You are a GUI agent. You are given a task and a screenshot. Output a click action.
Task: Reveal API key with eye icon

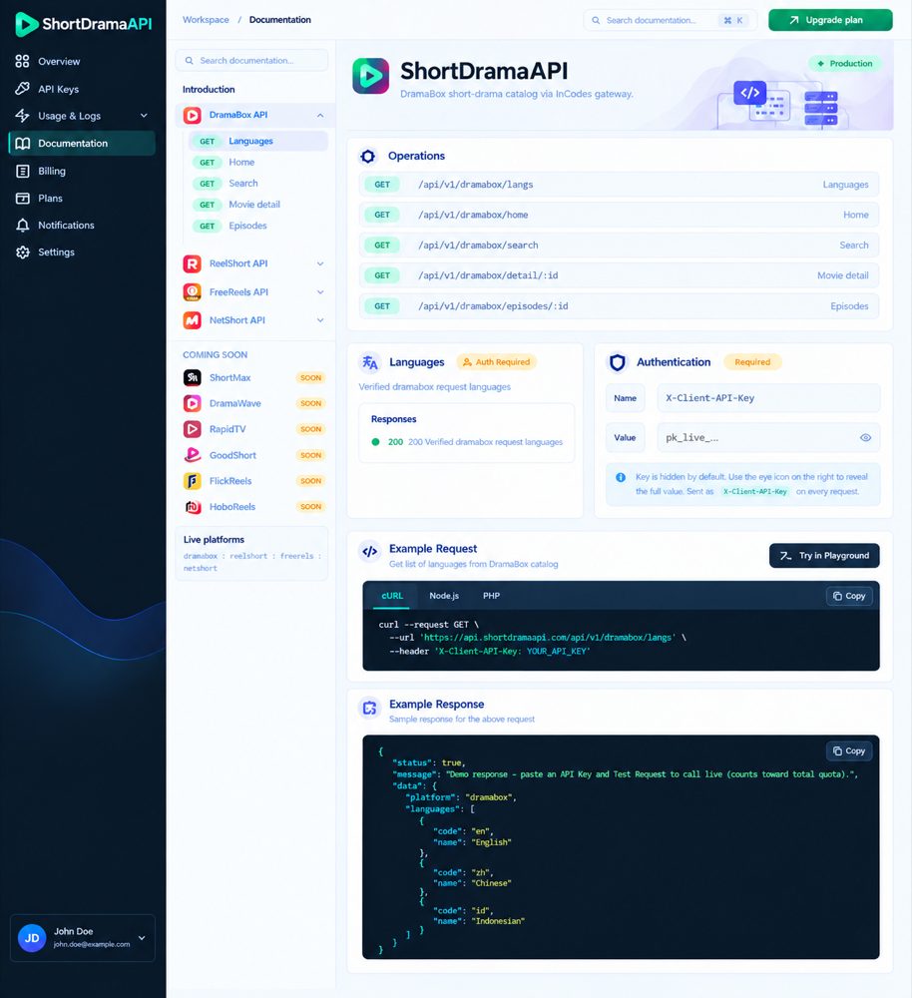point(865,438)
